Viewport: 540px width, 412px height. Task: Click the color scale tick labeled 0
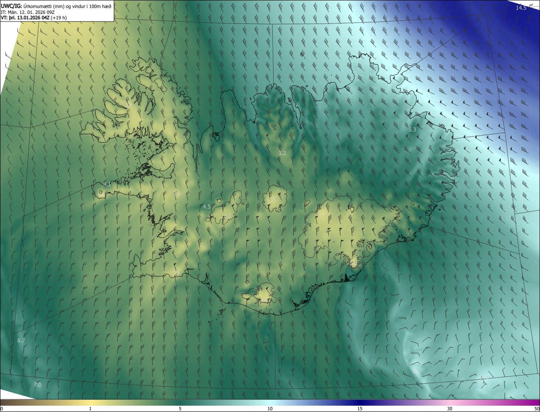pos(1,409)
